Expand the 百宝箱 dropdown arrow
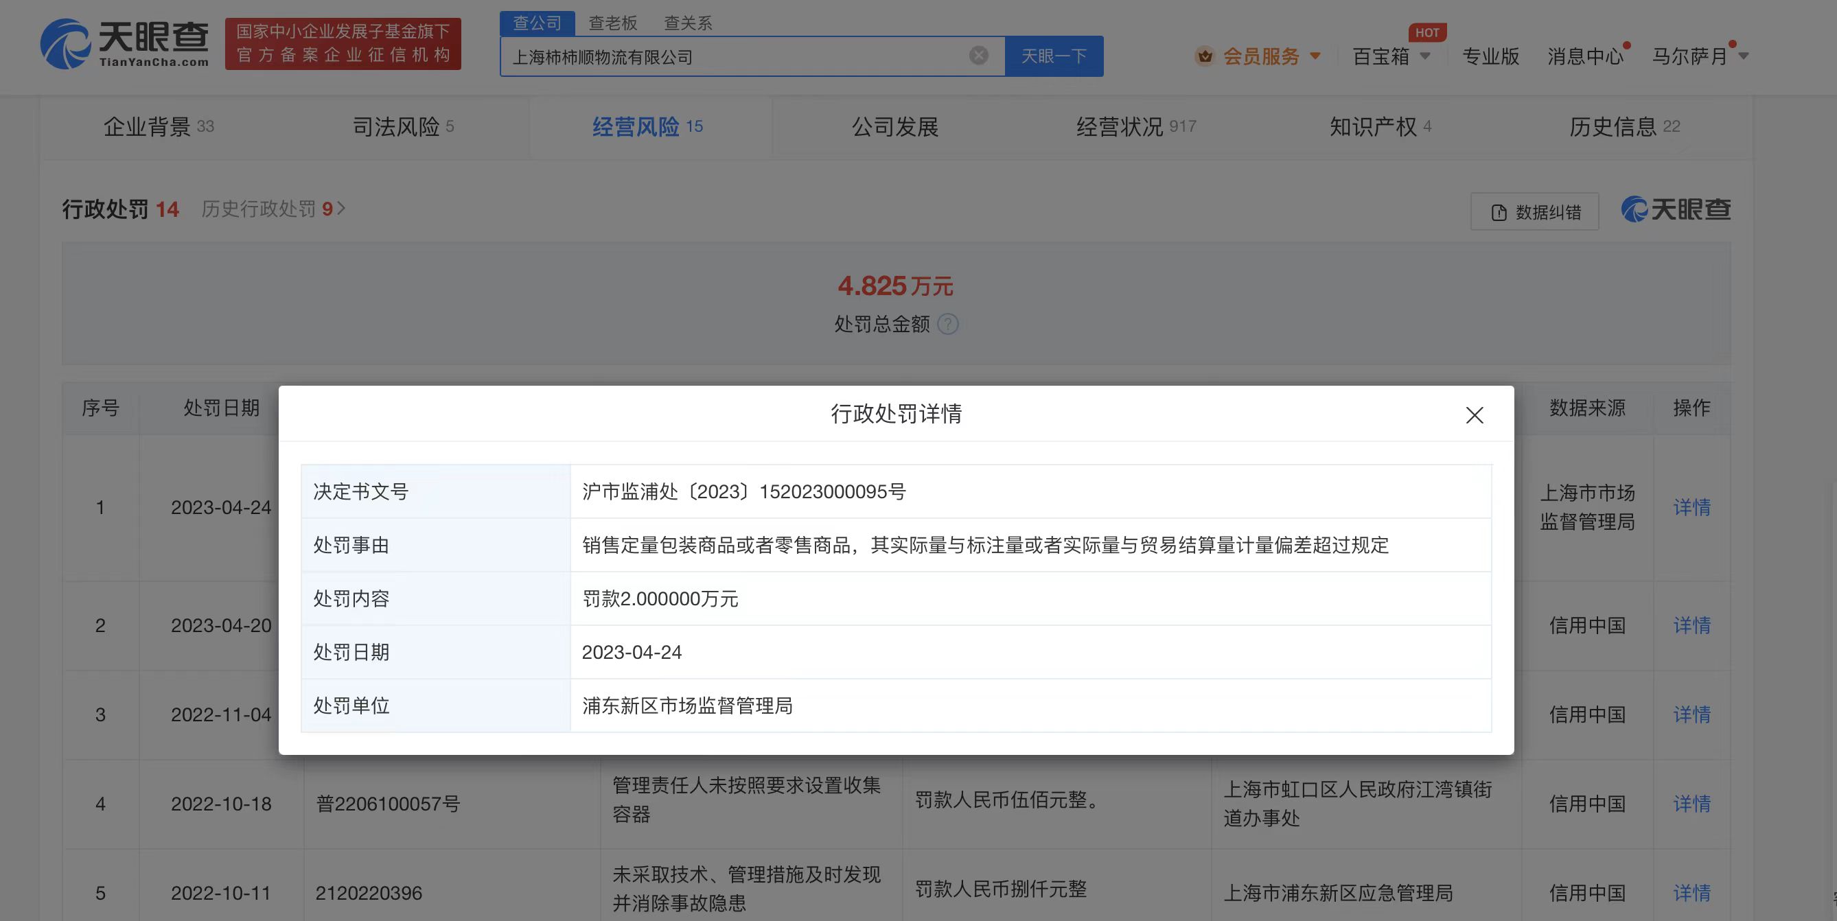Image resolution: width=1837 pixels, height=921 pixels. point(1425,56)
